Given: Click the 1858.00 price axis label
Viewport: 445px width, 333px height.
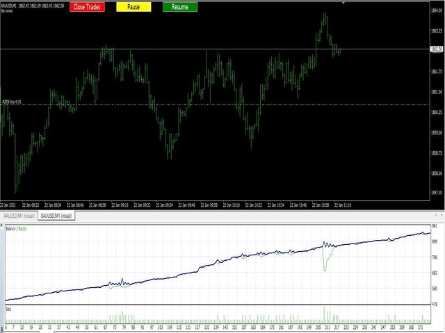Looking at the screenshot, I should tap(437, 173).
